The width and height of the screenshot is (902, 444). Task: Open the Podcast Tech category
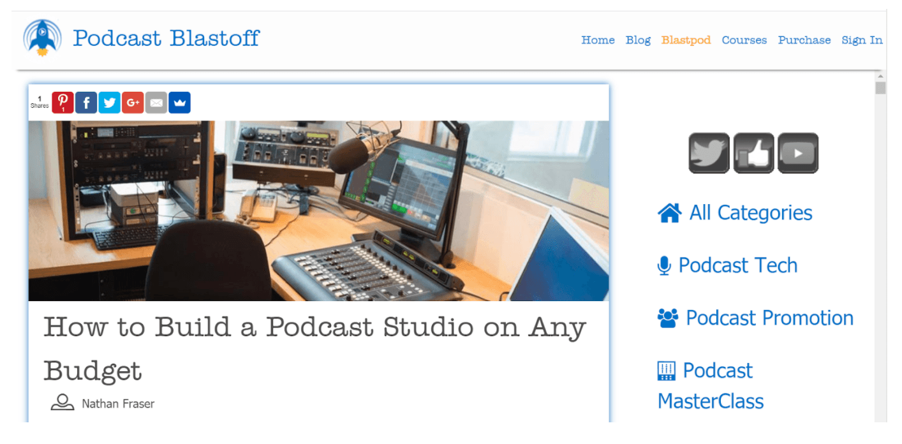tap(738, 265)
